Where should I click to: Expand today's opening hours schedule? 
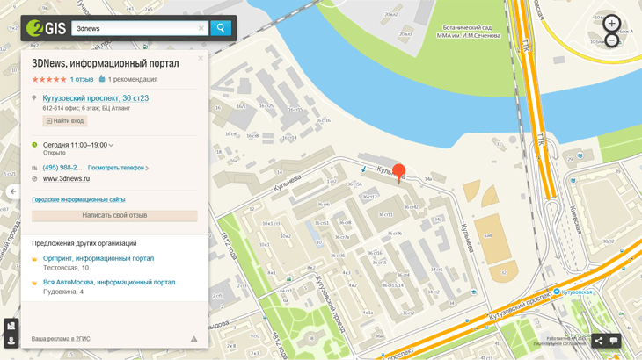[x=111, y=145]
